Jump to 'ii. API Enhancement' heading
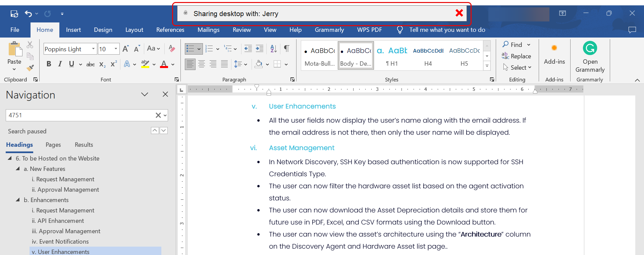Screen dimensions: 644x255 point(61,221)
